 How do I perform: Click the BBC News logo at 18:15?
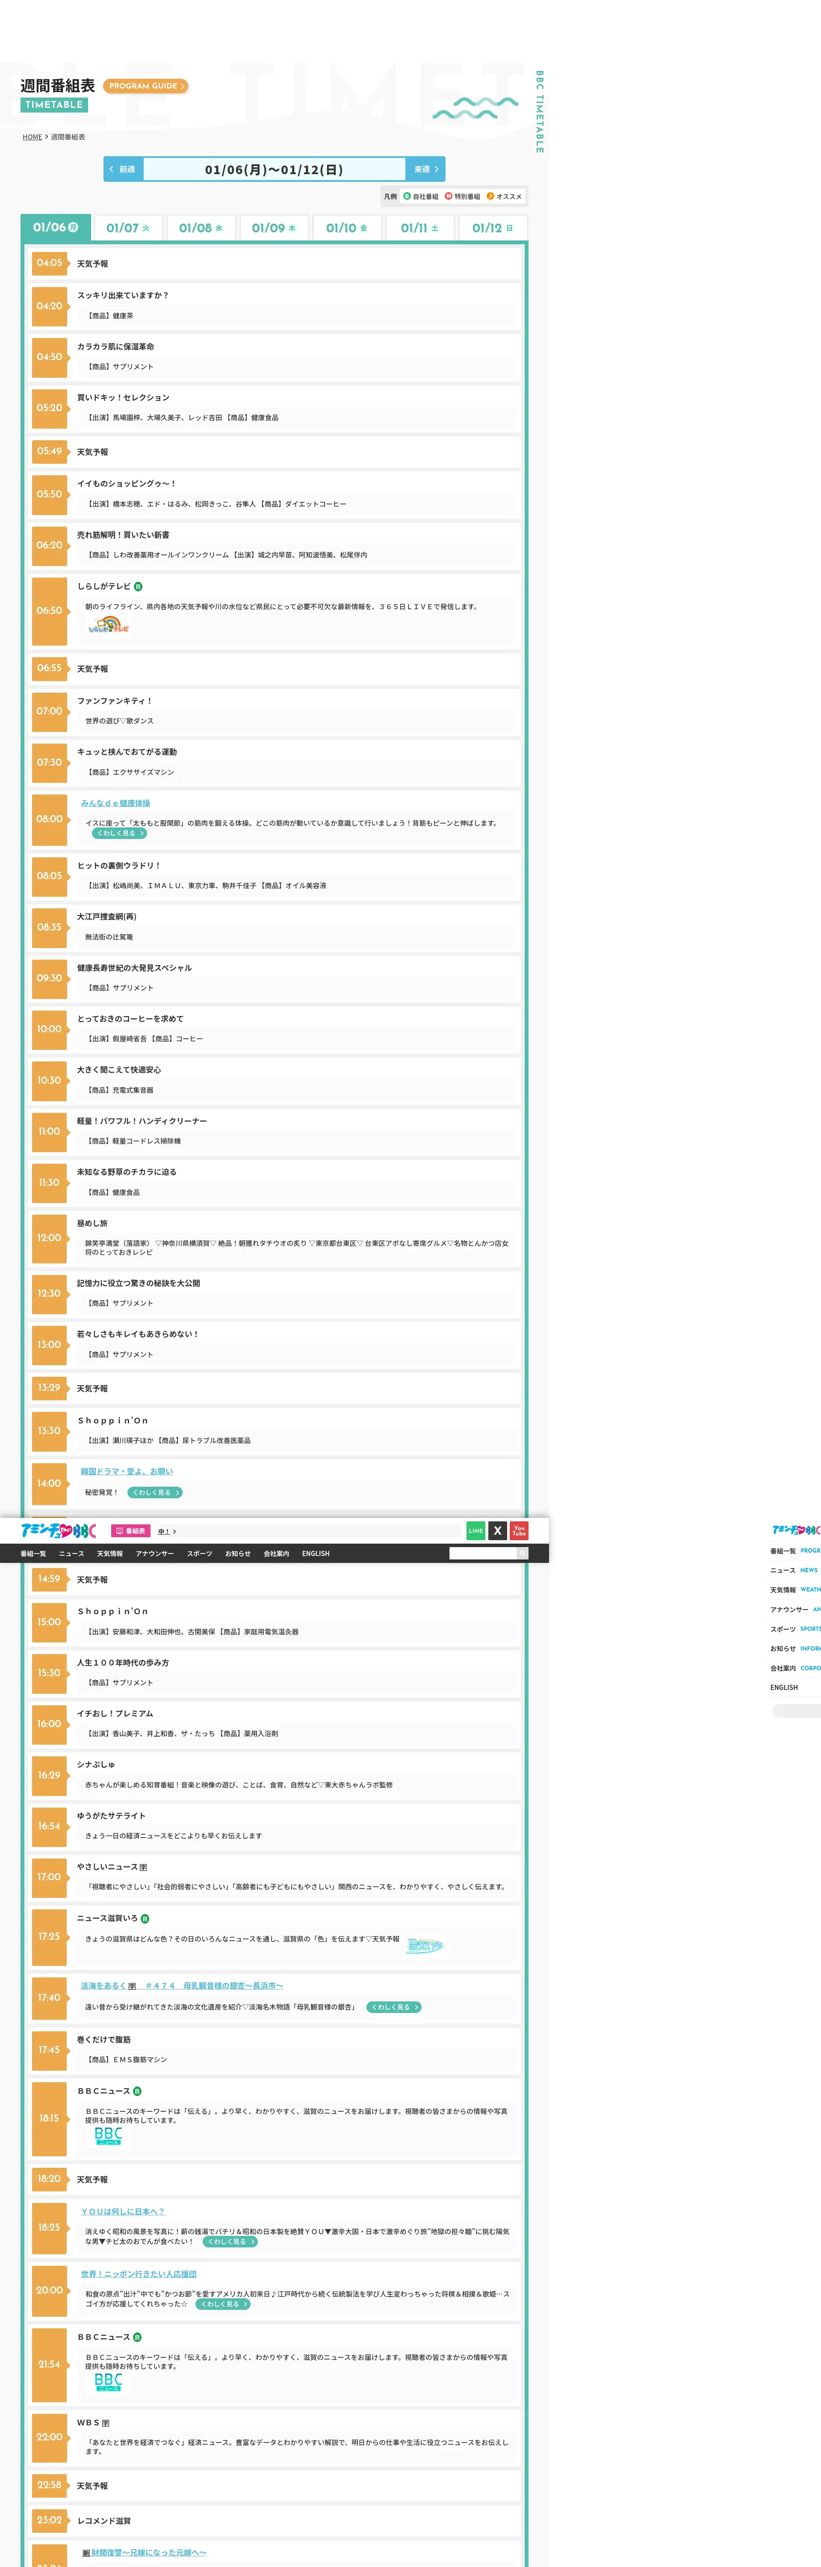tap(108, 2135)
